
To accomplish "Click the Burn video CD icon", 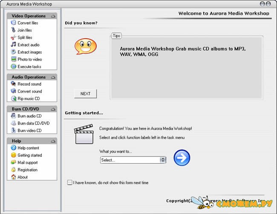I will (14, 130).
